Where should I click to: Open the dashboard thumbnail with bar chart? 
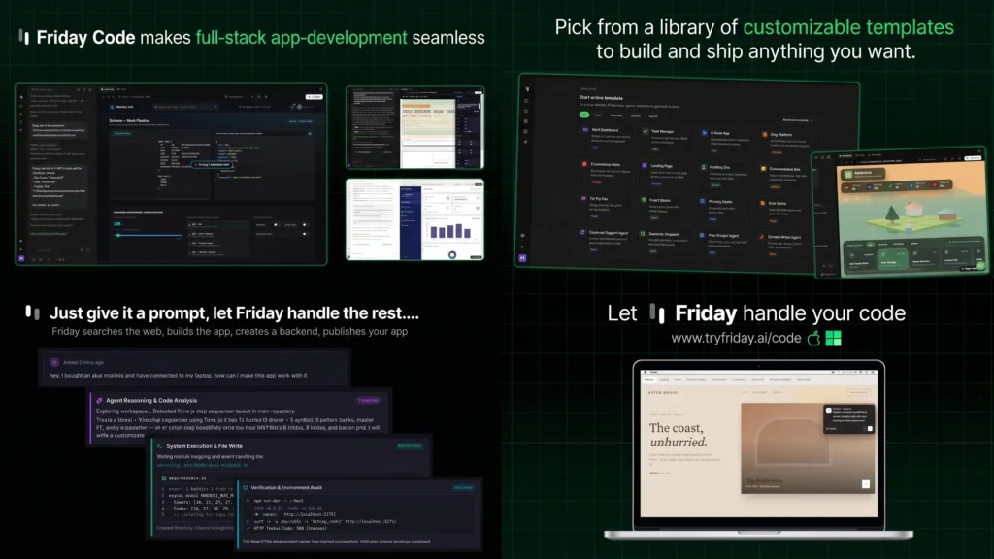415,219
